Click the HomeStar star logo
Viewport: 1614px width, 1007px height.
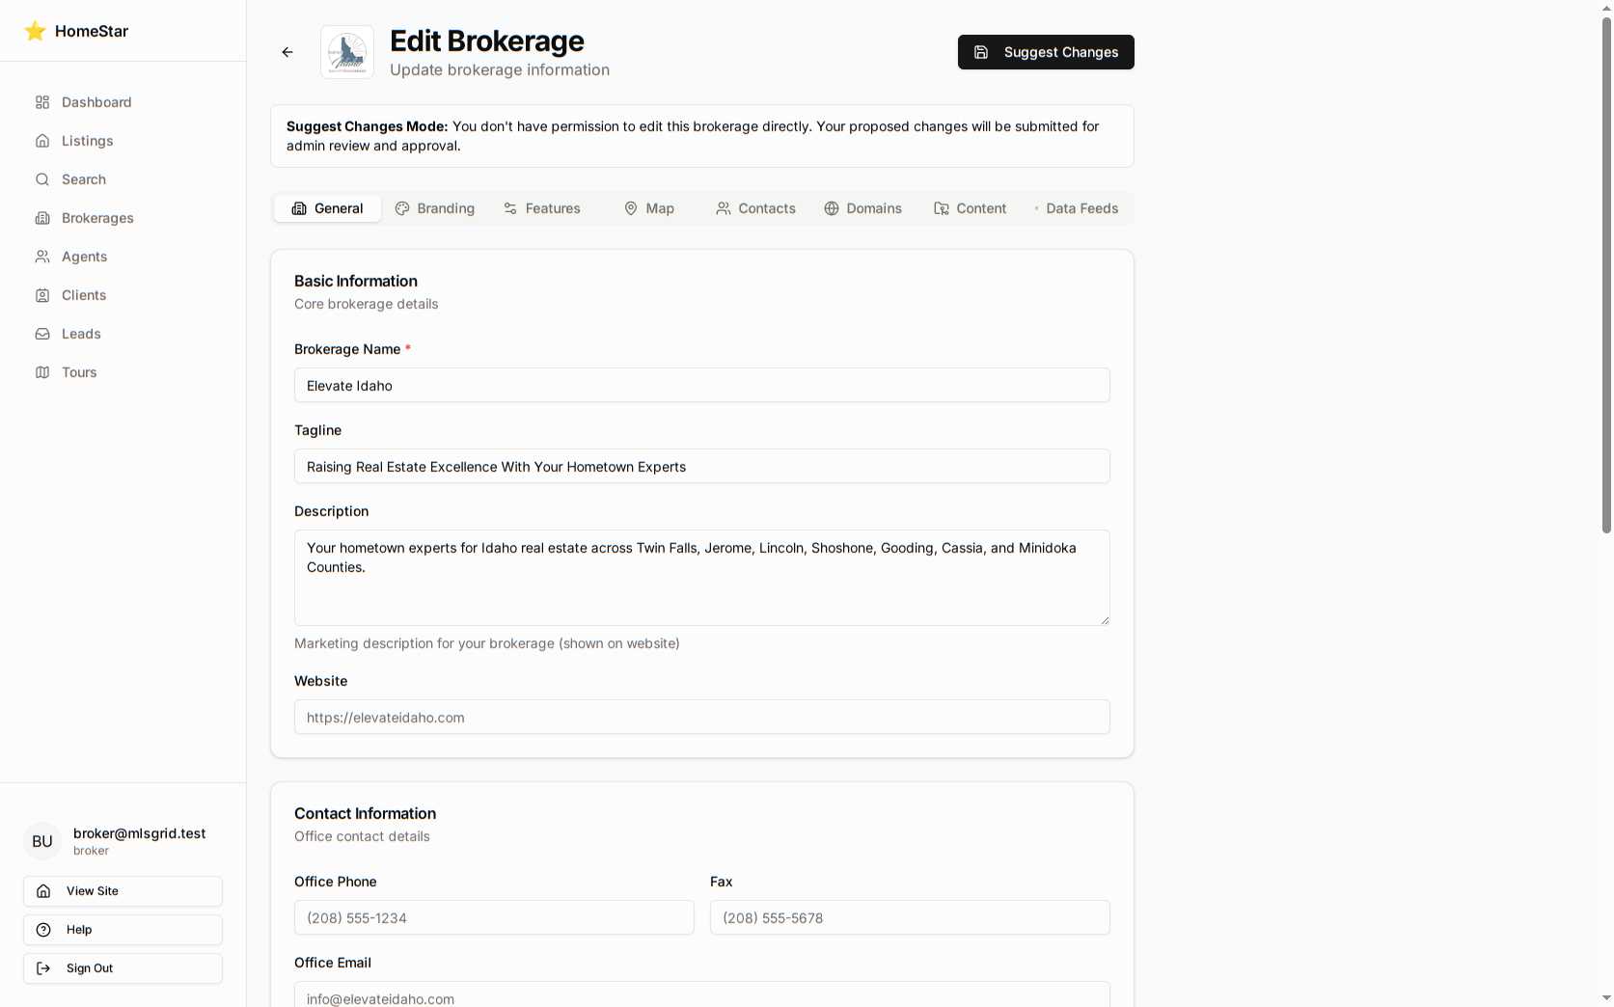click(x=36, y=31)
